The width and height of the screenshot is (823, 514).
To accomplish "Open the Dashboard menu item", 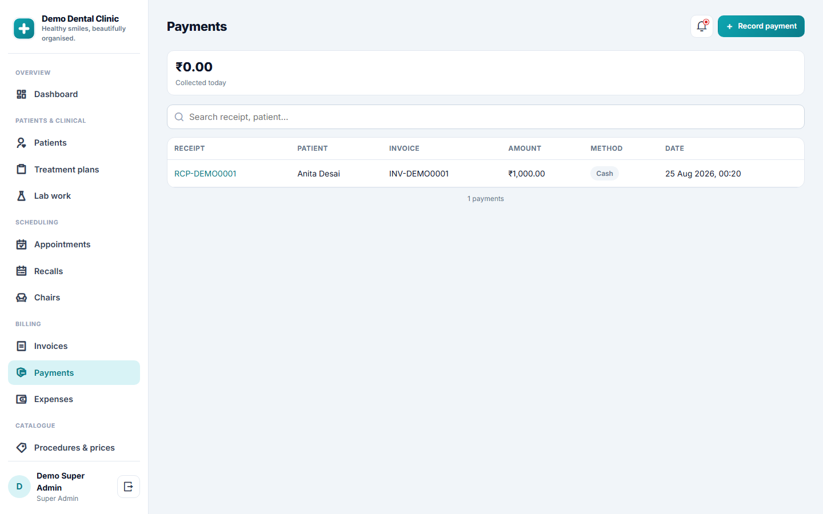I will click(74, 94).
